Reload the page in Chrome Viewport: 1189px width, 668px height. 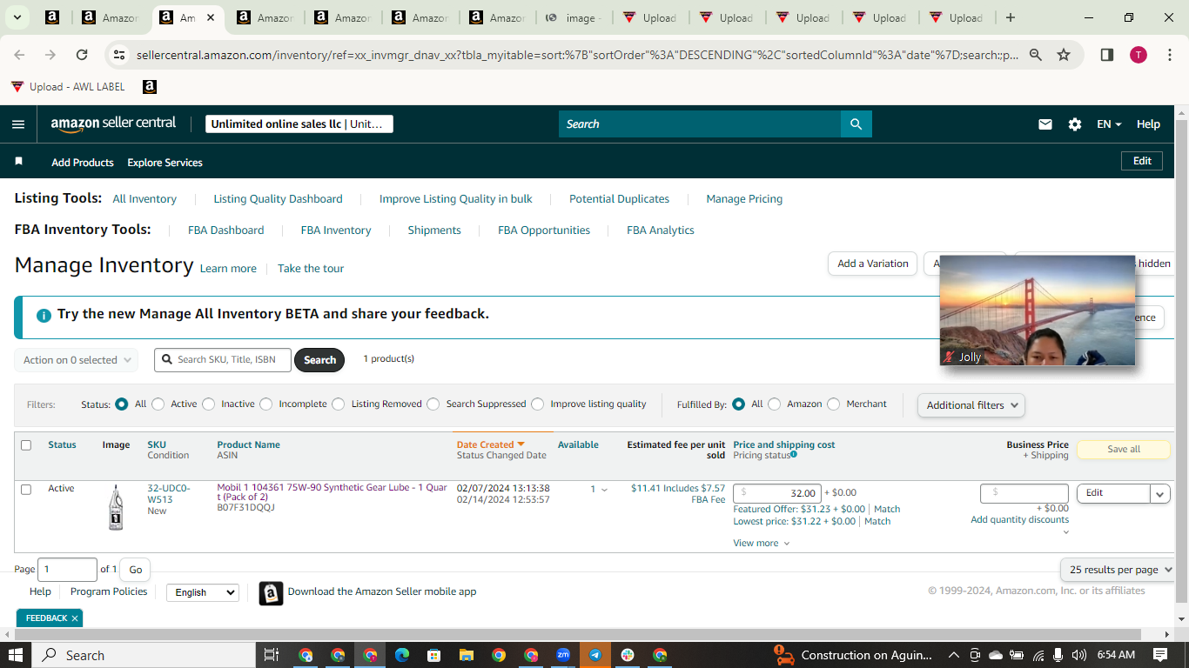point(82,55)
